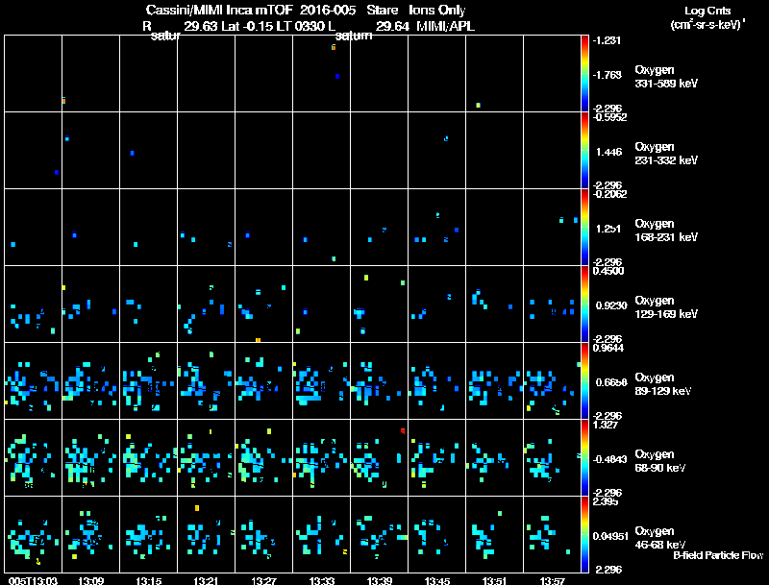The image size is (769, 585).
Task: Click the 13:45 panel in the 89-129 keV row
Action: tap(436, 380)
